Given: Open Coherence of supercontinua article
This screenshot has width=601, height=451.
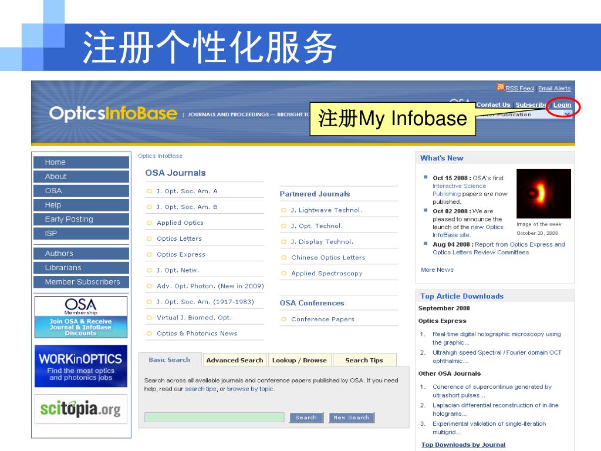Looking at the screenshot, I should tap(492, 391).
